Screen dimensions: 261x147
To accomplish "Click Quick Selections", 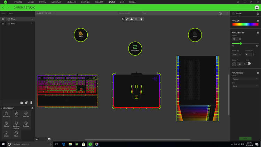I will [x=44, y=13].
